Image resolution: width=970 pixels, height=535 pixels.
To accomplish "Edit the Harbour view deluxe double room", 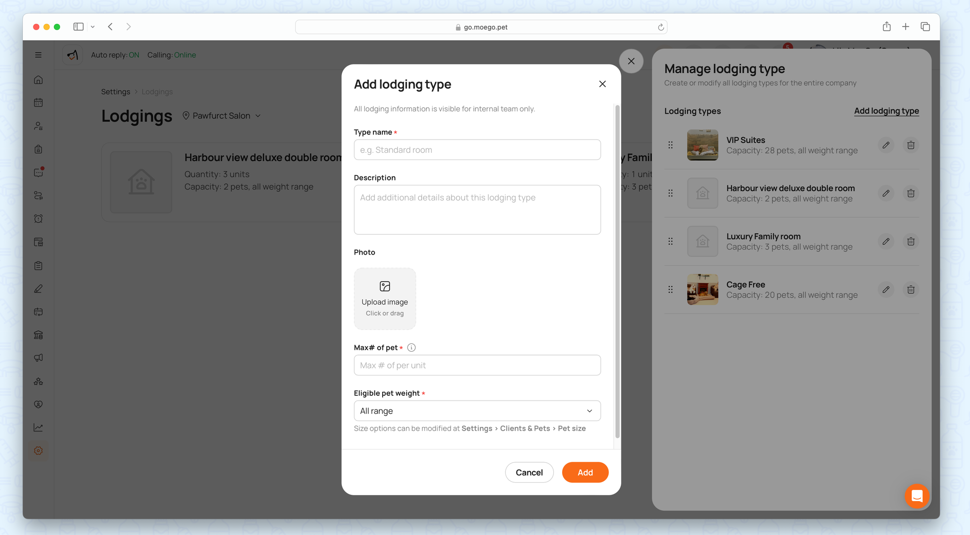I will [886, 193].
